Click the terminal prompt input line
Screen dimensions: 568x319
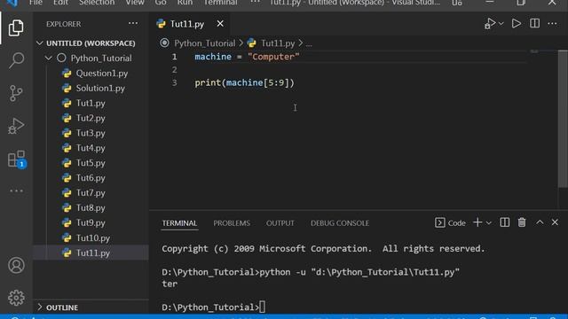click(x=214, y=307)
